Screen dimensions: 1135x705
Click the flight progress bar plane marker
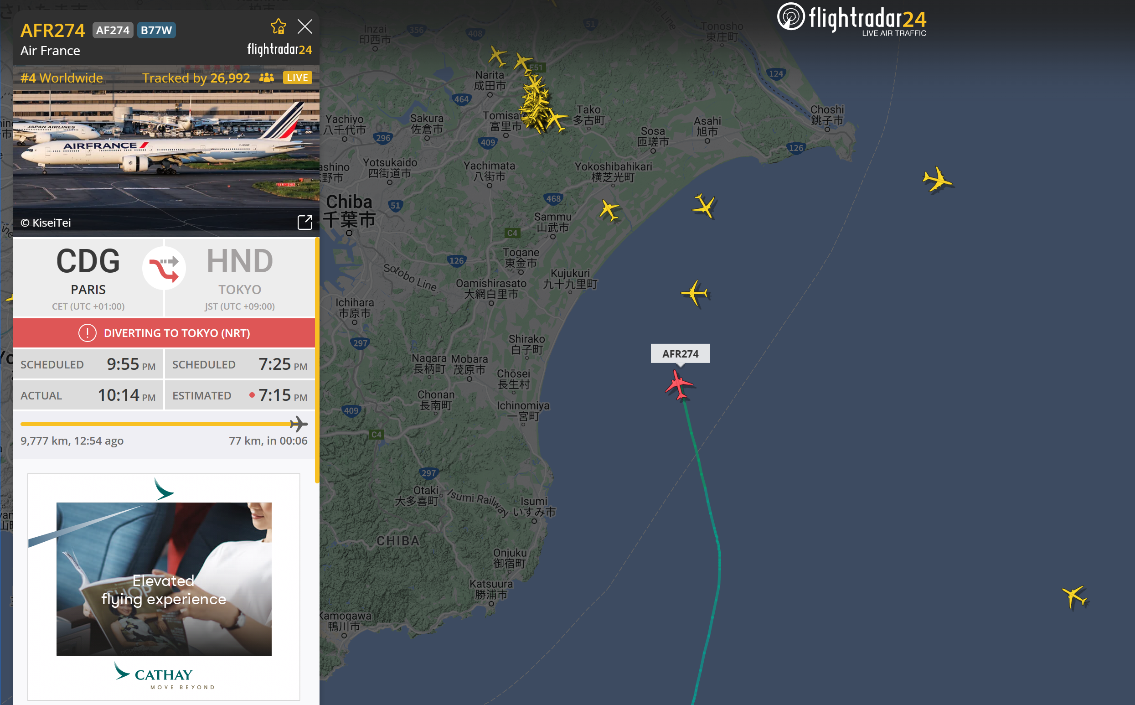pyautogui.click(x=299, y=424)
